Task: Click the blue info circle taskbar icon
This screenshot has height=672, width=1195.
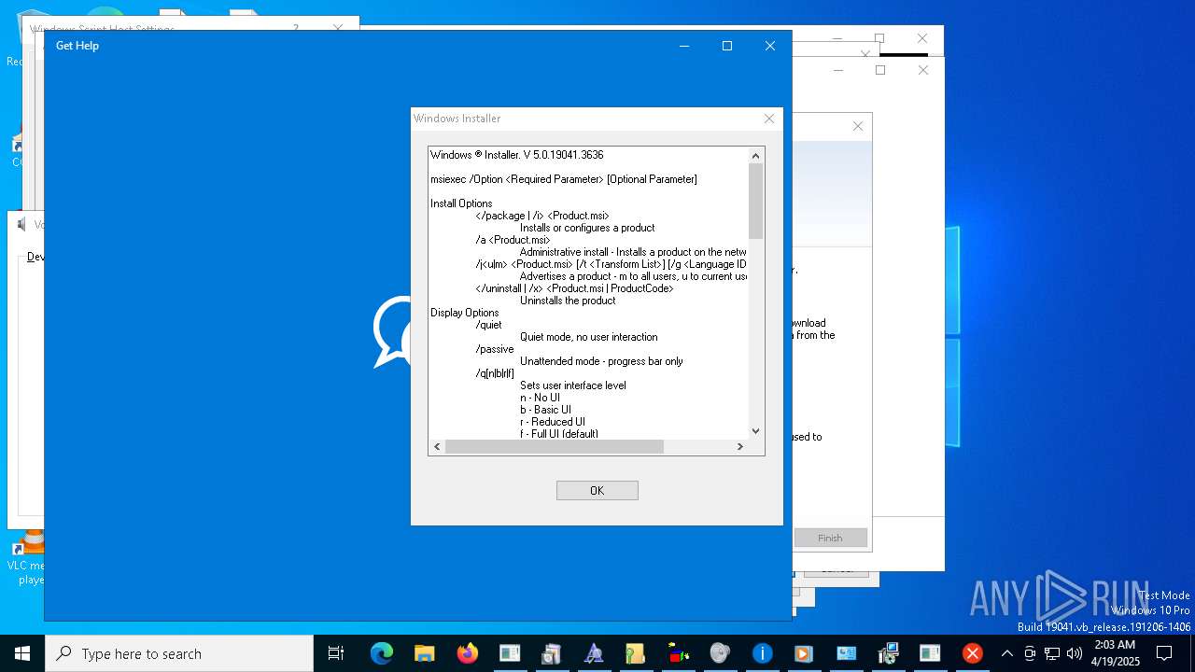Action: click(x=762, y=653)
